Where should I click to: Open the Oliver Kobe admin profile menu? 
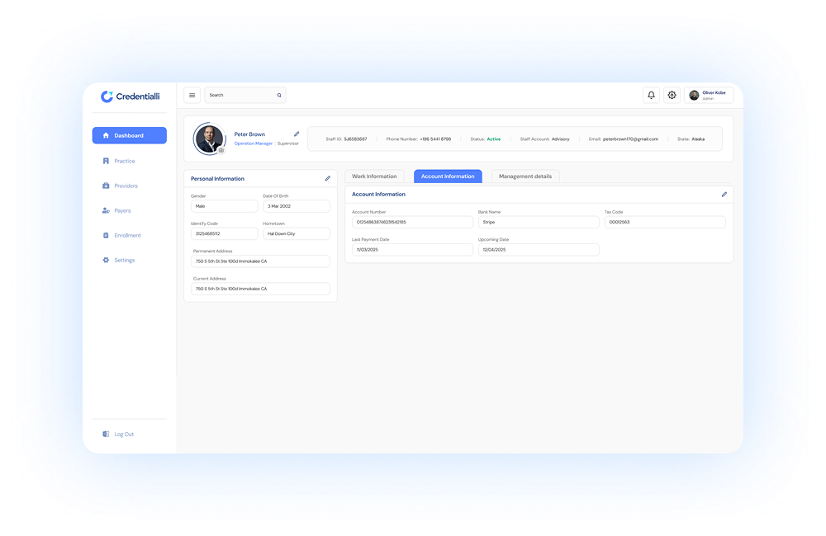point(708,95)
